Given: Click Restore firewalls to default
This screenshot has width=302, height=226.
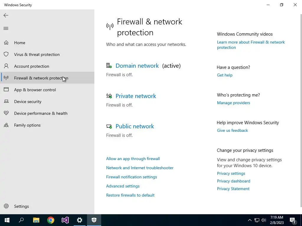Looking at the screenshot, I should tap(130, 195).
